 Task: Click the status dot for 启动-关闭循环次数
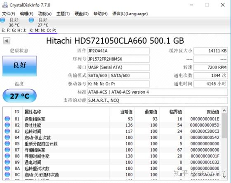tap(7, 175)
